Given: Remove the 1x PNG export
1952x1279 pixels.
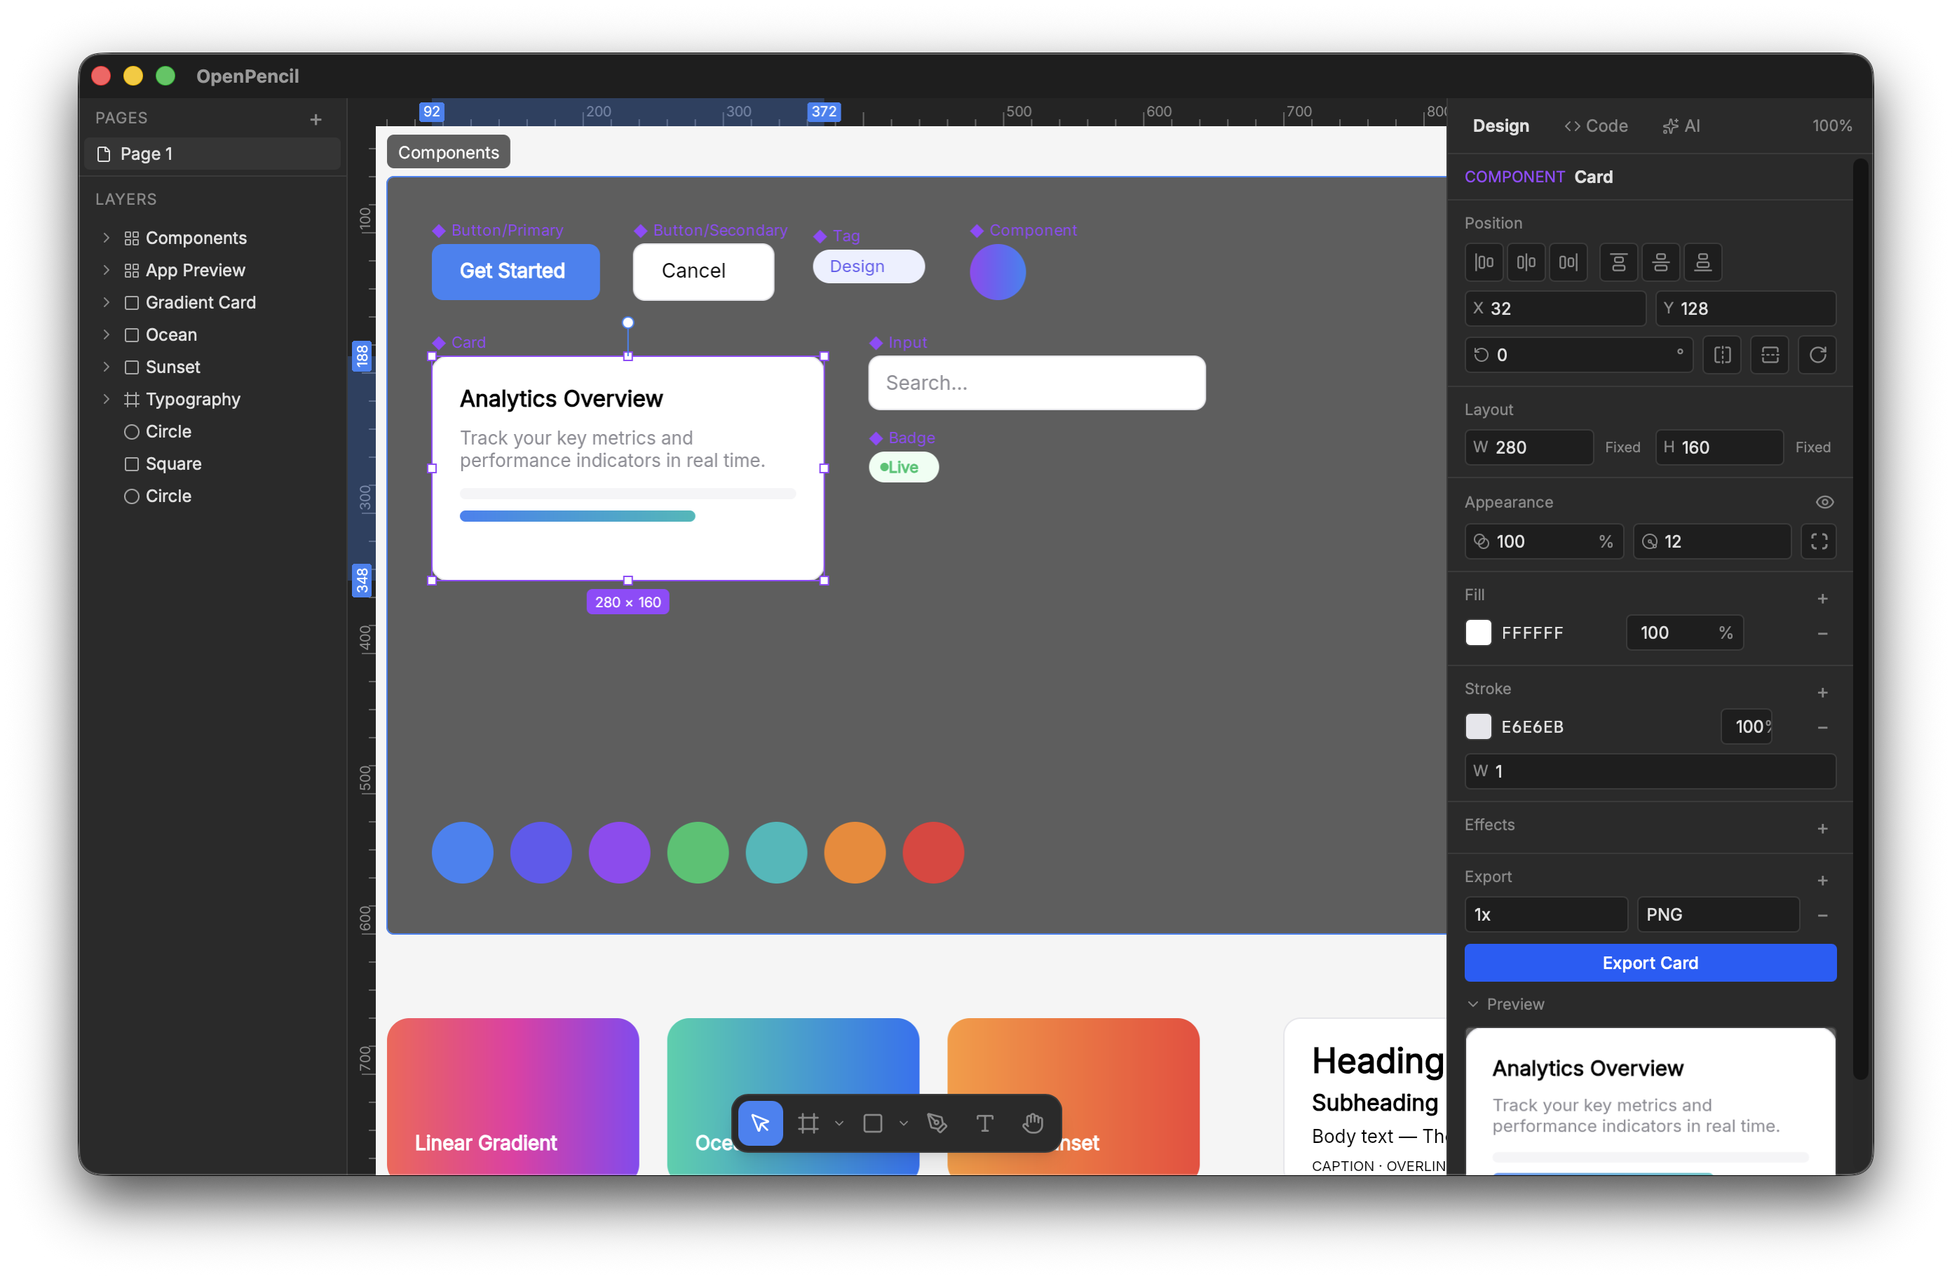Looking at the screenshot, I should (x=1822, y=915).
